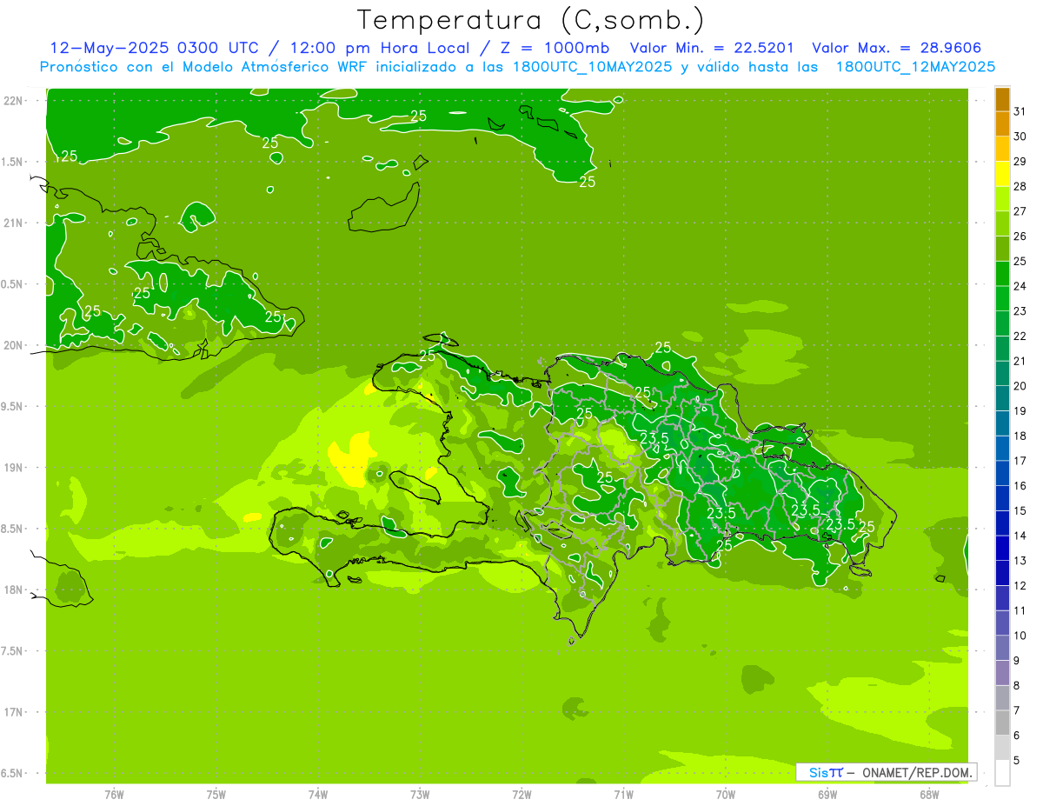Click the latitude axis label '20N'

click(14, 345)
